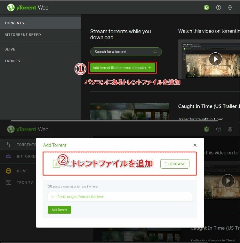Click the download drop-zone icon in dialog
The height and width of the screenshot is (243, 240).
point(56,164)
